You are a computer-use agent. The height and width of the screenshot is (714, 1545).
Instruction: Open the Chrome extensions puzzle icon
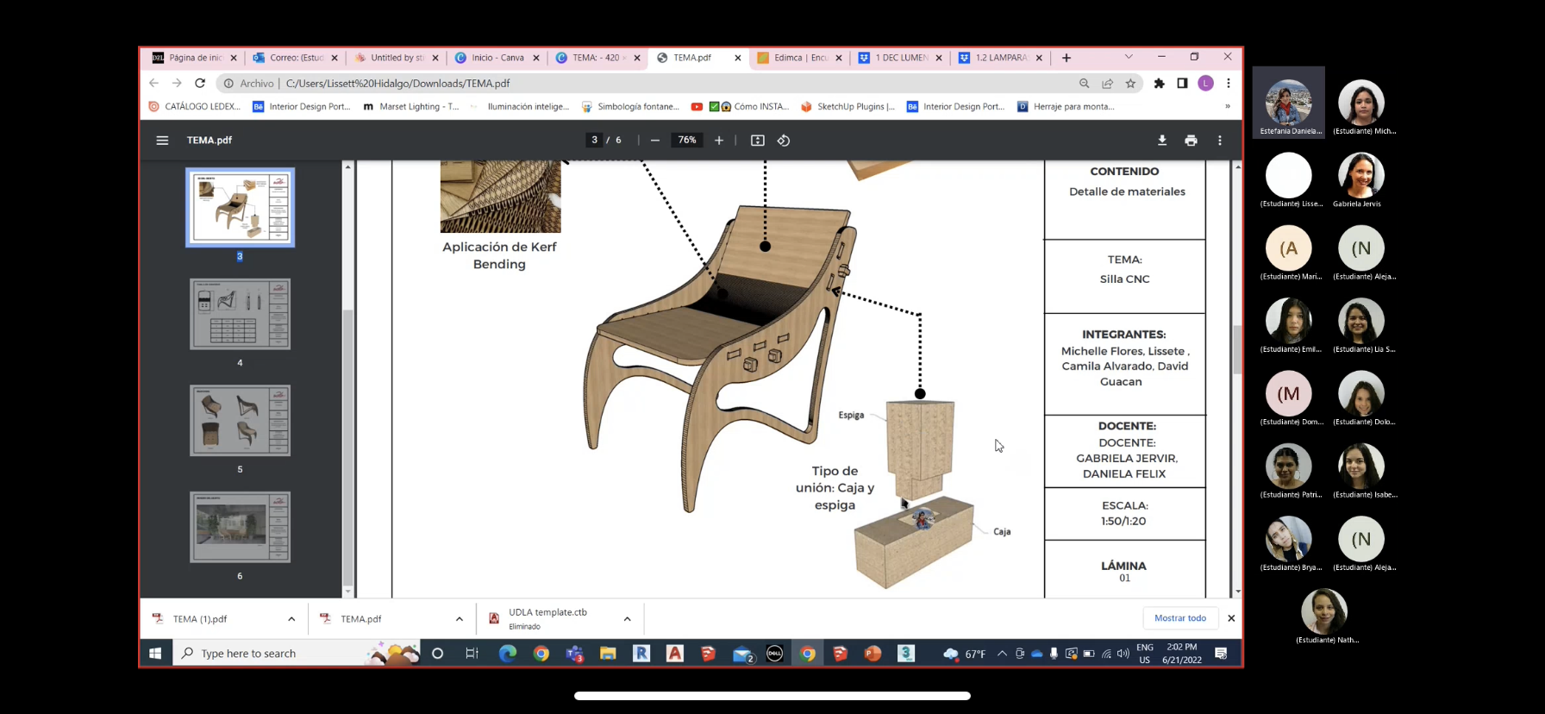coord(1159,84)
